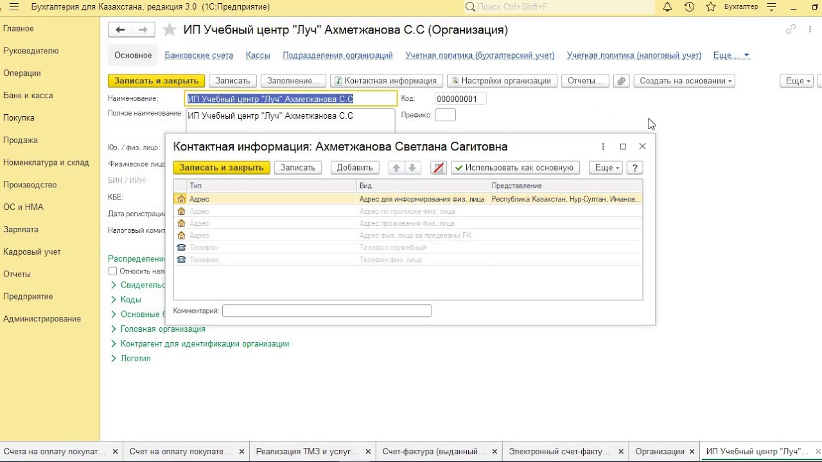This screenshot has width=822, height=462.
Task: Select 'Адрес проживания физ. лица' row
Action: tap(408, 223)
